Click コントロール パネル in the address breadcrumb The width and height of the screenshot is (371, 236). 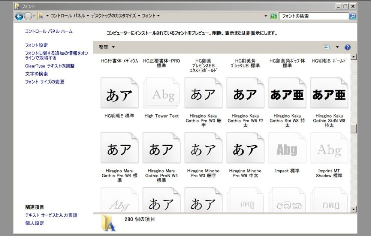[x=67, y=16]
